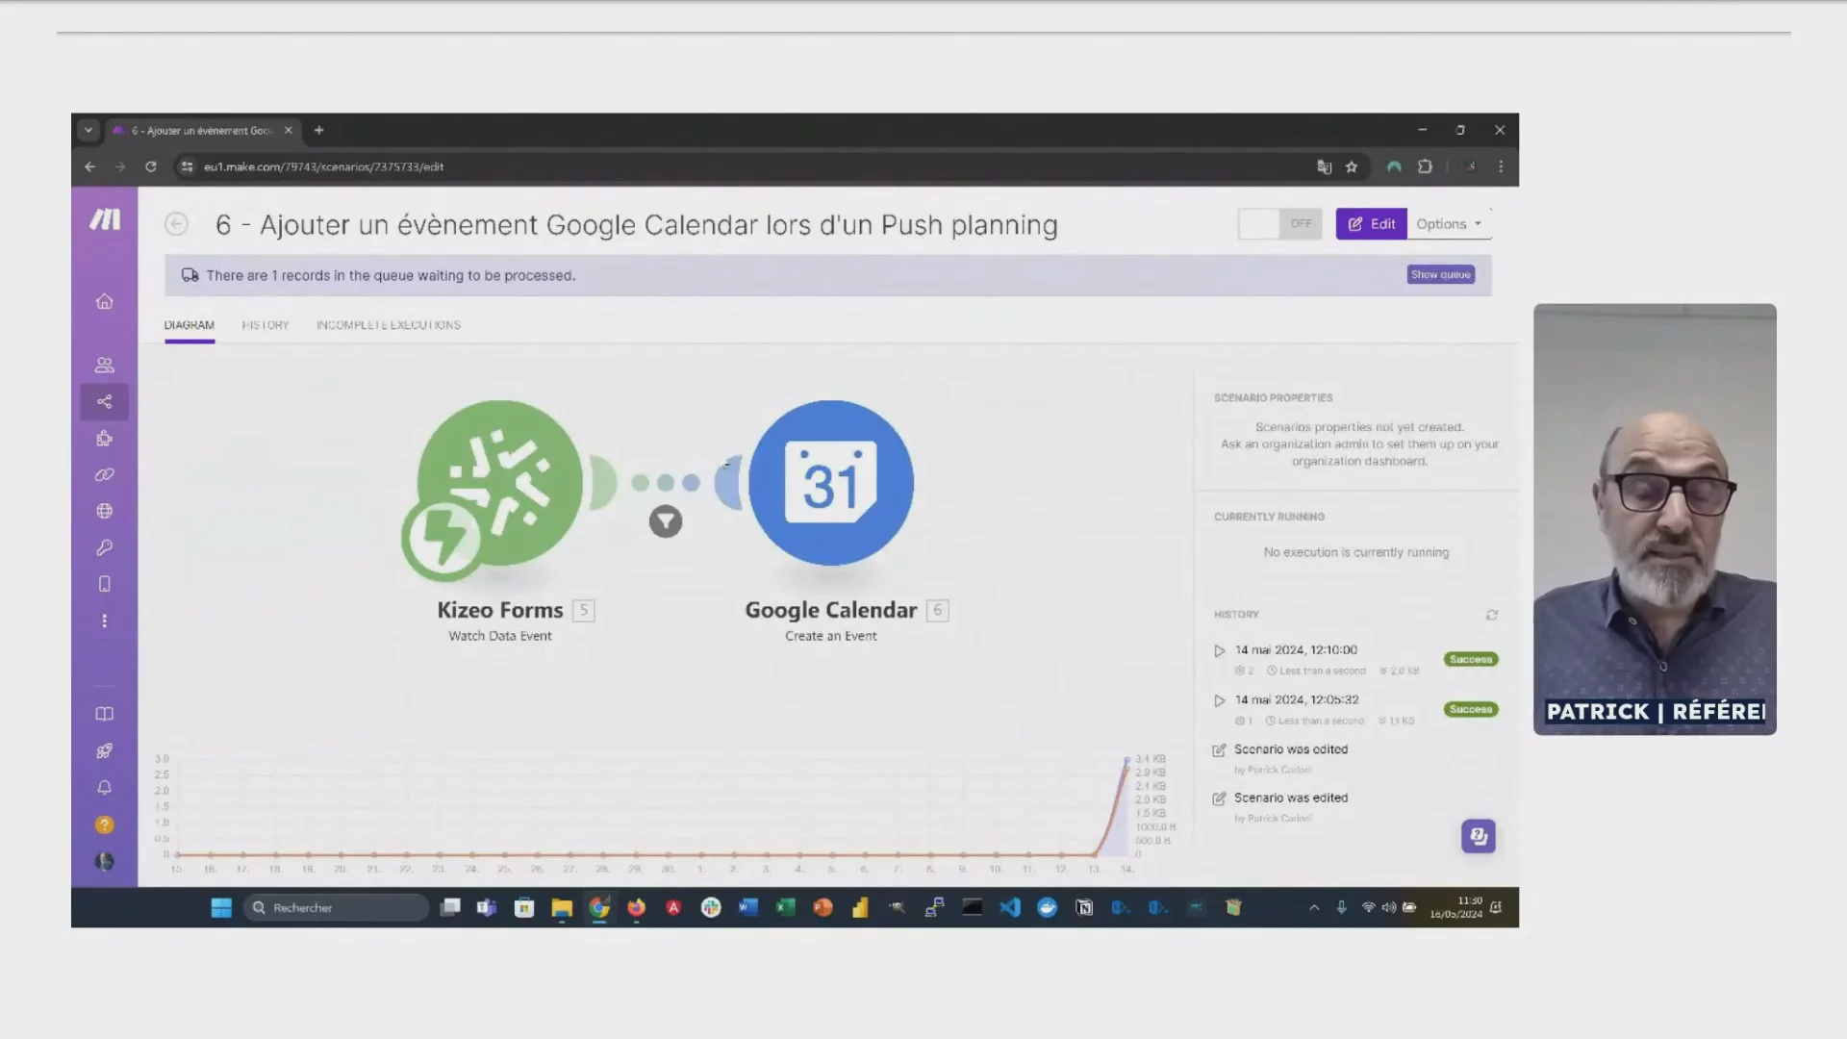This screenshot has width=1847, height=1039.
Task: Refresh the History panel list
Action: point(1491,615)
